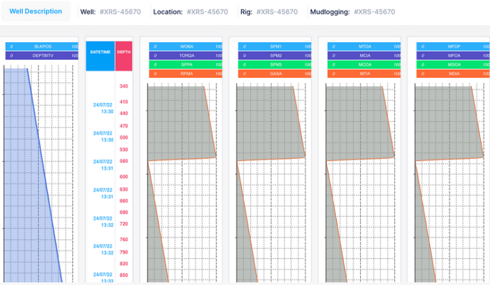
Task: Click the Location #XRS-45670 field
Action: click(x=207, y=12)
